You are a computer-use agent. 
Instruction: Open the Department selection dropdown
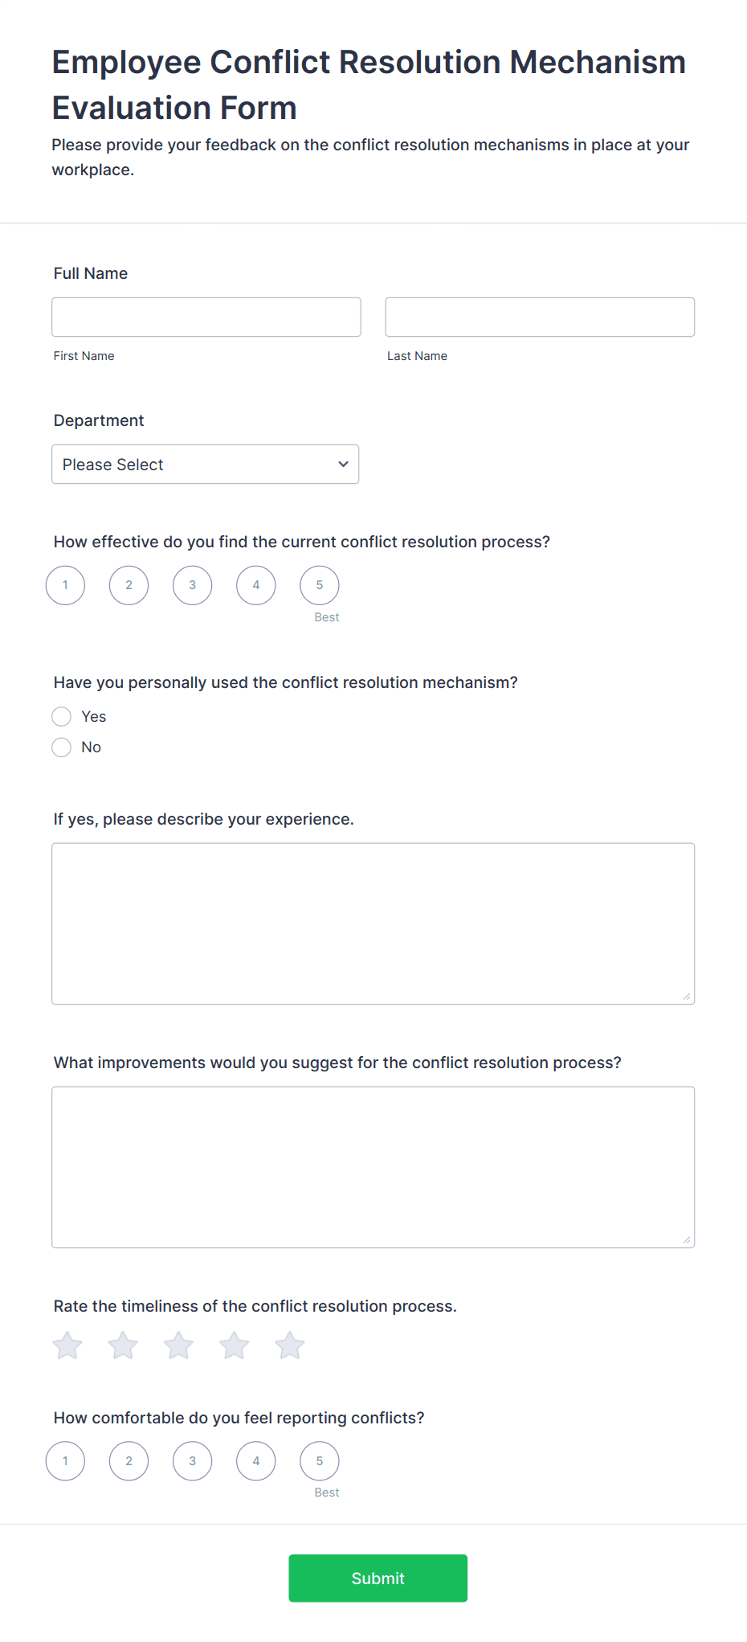point(205,464)
